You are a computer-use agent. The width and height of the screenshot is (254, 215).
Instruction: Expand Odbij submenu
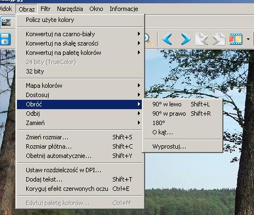(79, 114)
